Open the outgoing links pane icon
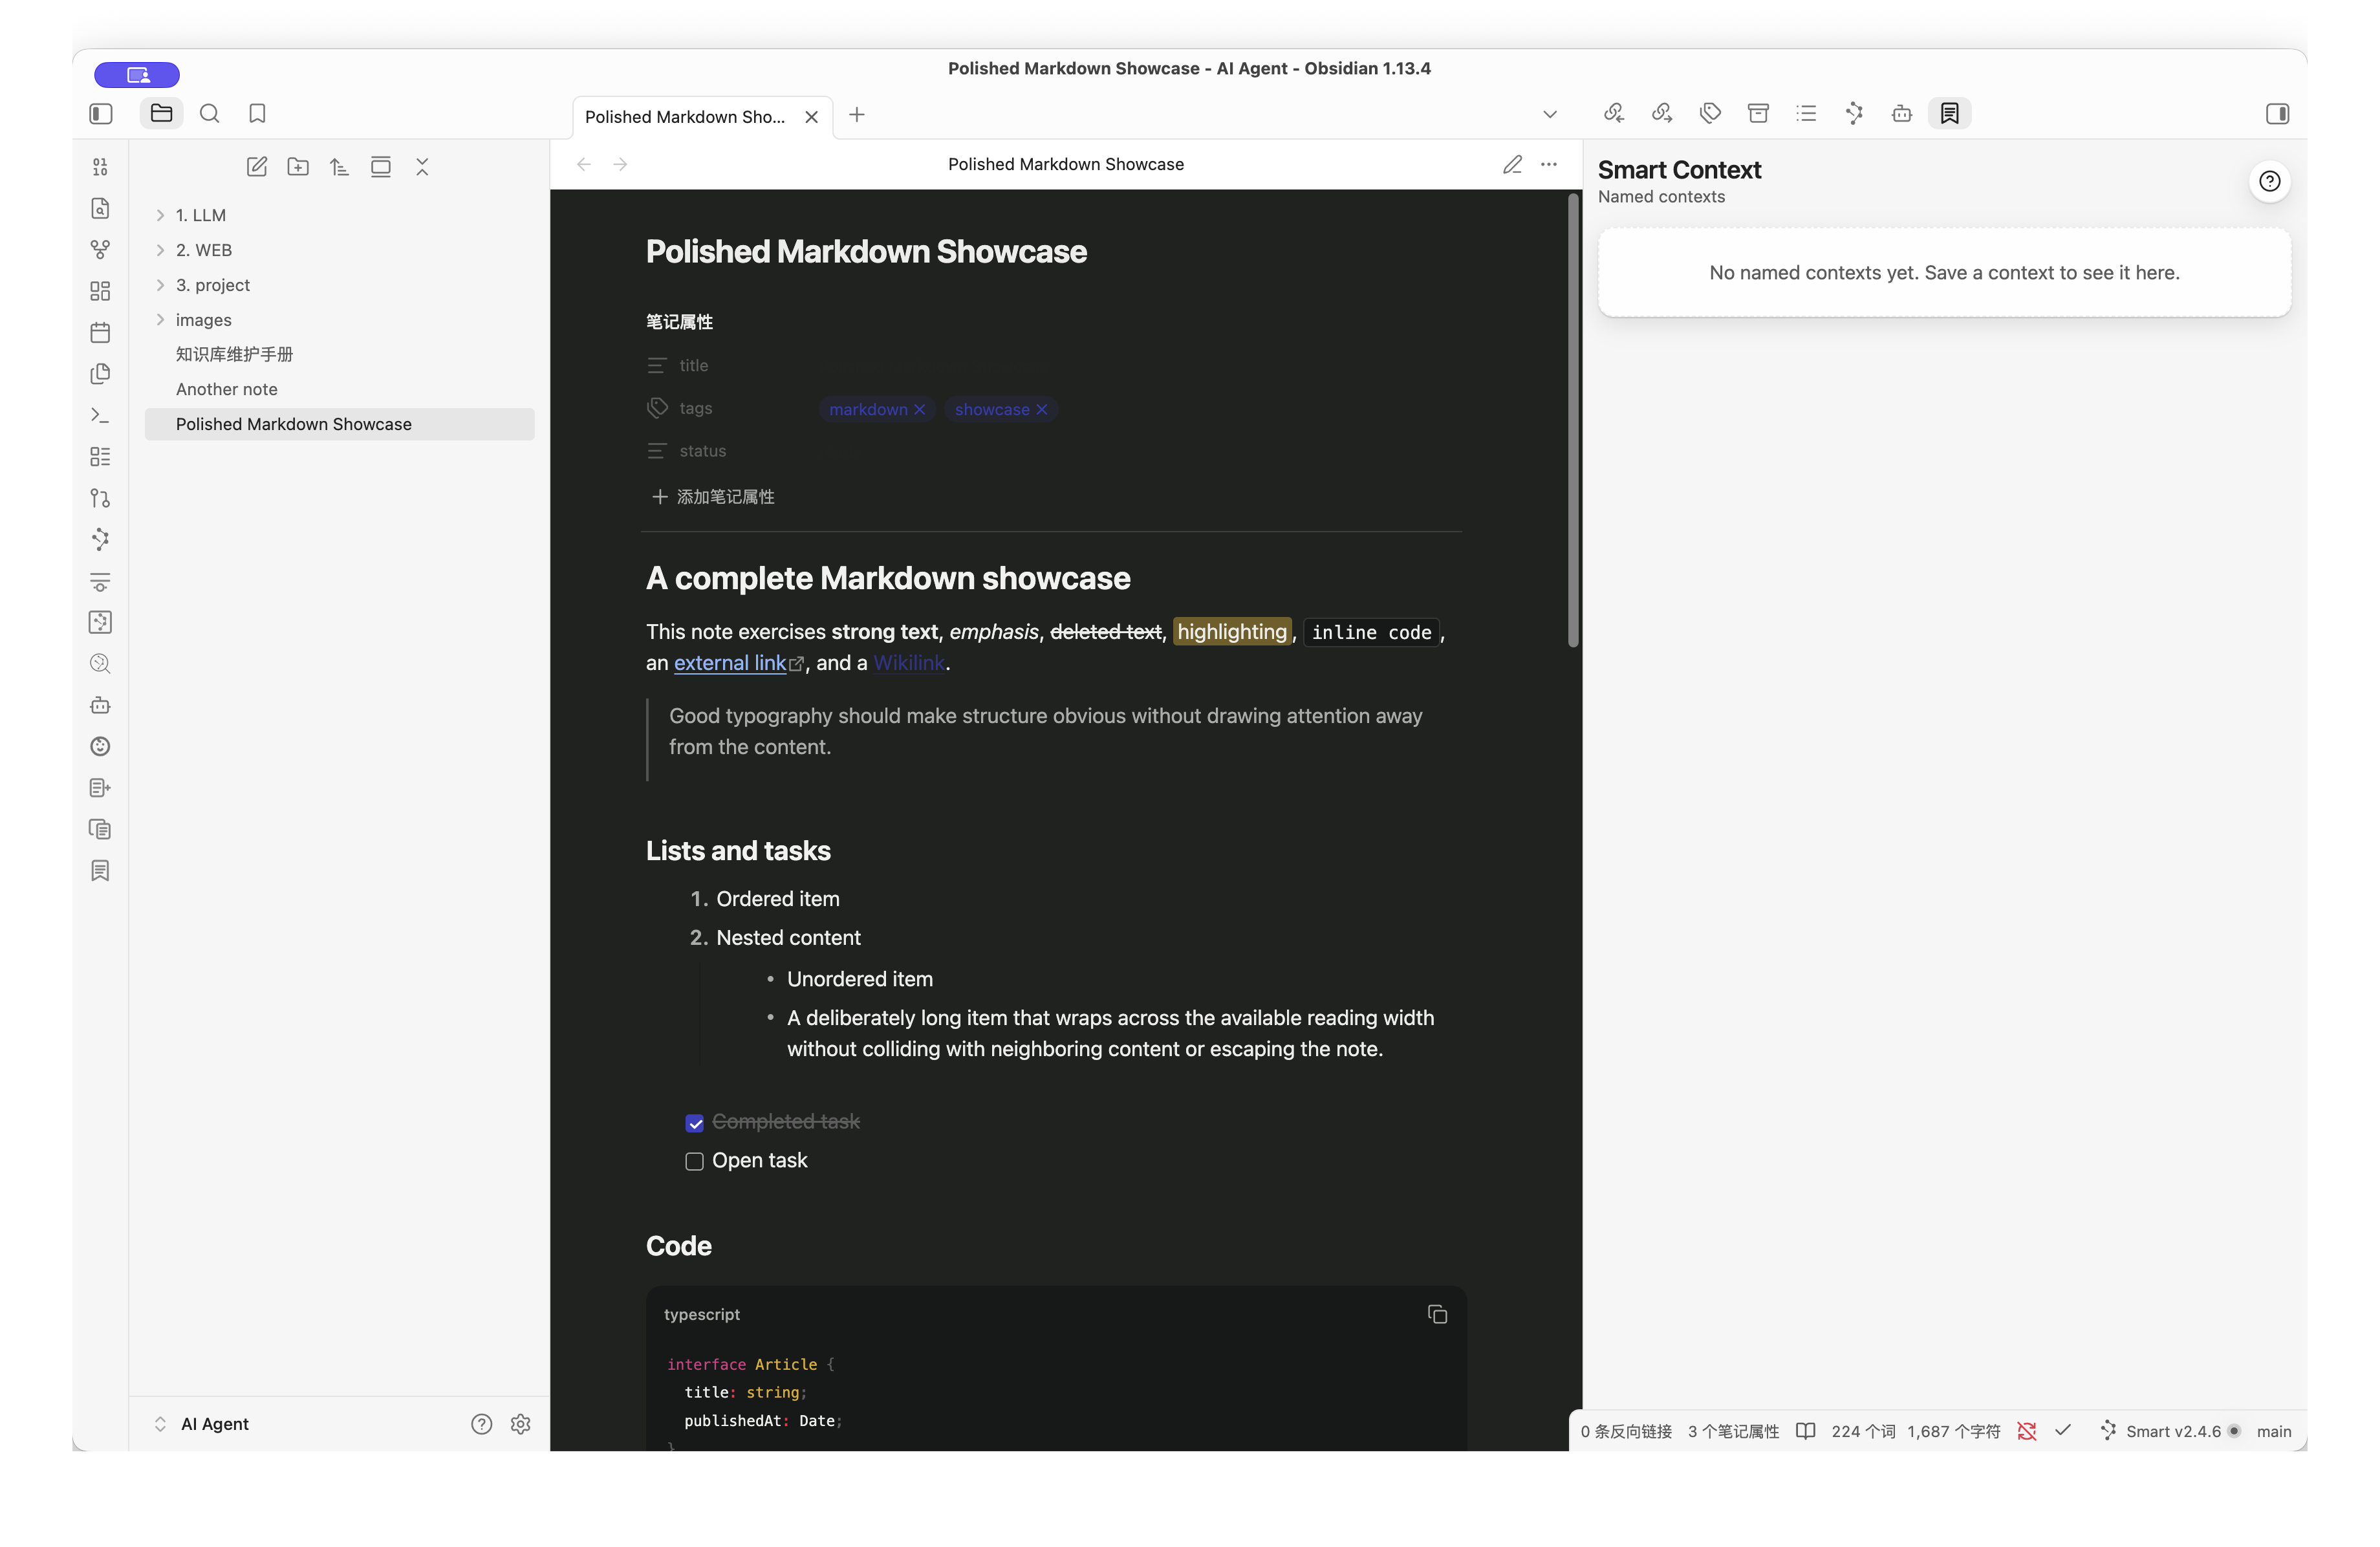 [x=1662, y=114]
